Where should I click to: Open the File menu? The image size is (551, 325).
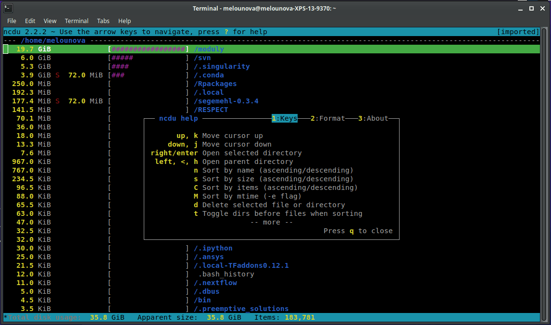pos(12,21)
